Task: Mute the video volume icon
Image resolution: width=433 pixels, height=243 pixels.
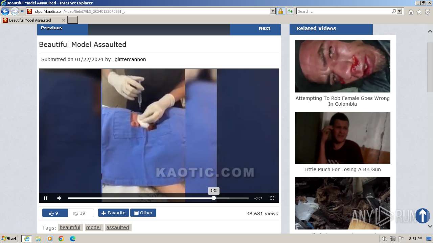Action: (x=59, y=198)
